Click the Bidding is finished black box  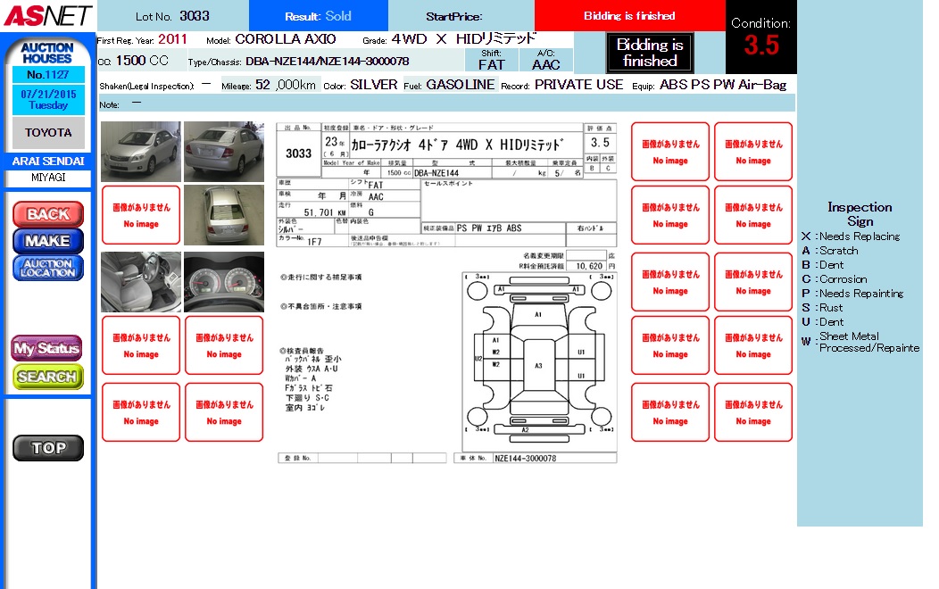649,53
